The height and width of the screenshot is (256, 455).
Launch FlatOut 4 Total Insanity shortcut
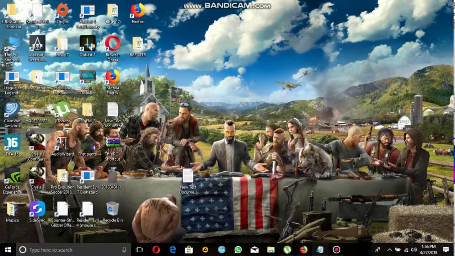point(87,16)
